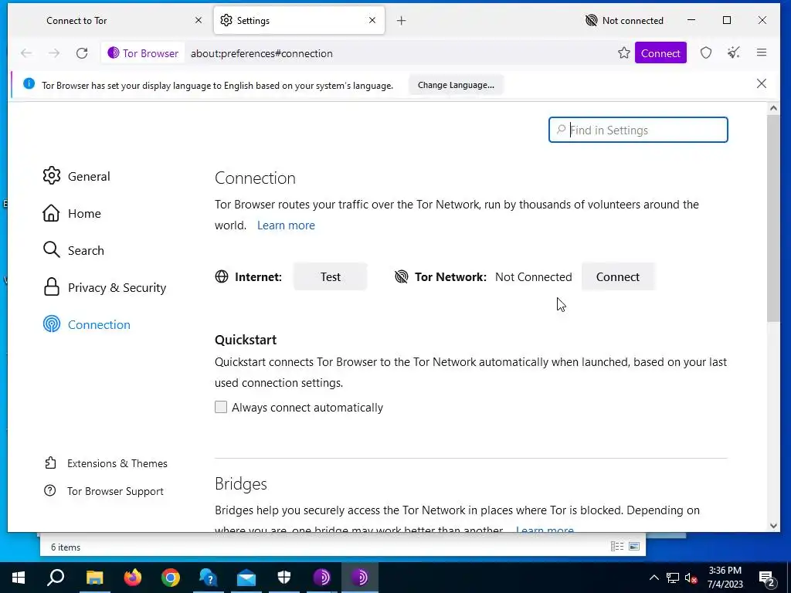Reload the page with the refresh icon
The height and width of the screenshot is (593, 791).
pyautogui.click(x=82, y=53)
